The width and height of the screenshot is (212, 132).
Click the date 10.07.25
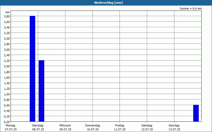(92, 130)
